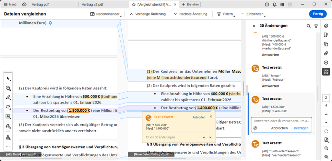Open the Nebeneinander view dropdown
Image resolution: width=332 pixels, height=161 pixels.
click(105, 14)
